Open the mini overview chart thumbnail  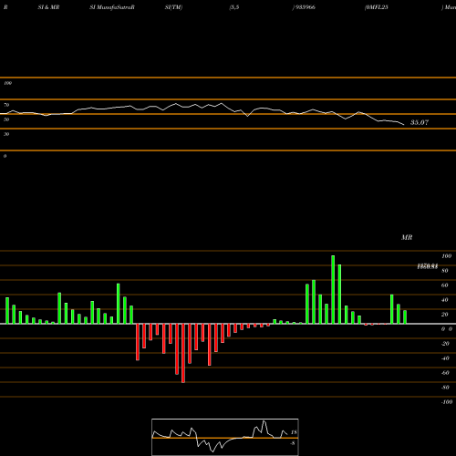coord(225,437)
